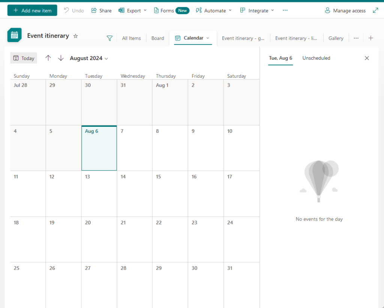Viewport: 384px width, 308px height.
Task: Close the day details panel
Action: (367, 58)
